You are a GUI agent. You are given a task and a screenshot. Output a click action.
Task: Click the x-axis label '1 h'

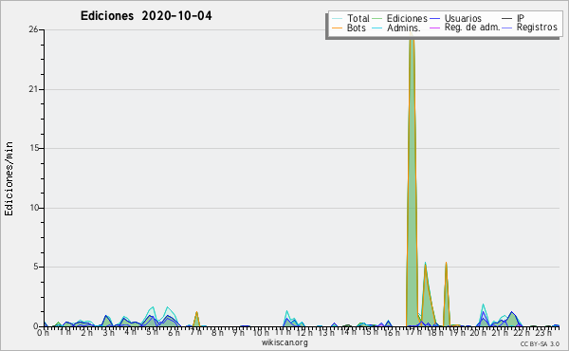click(64, 332)
